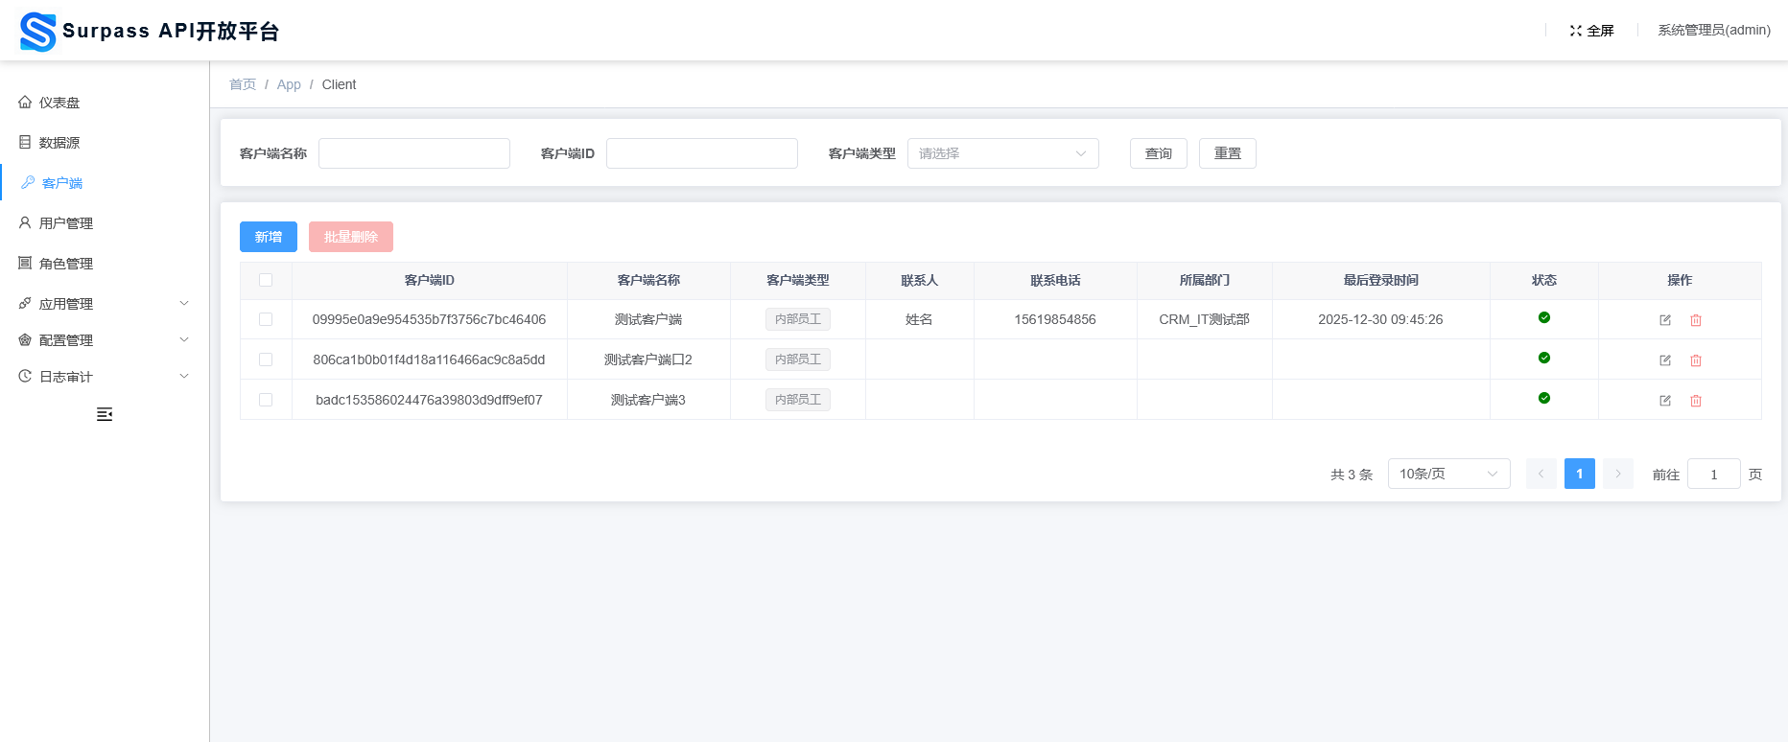Click the 重置 reset button
This screenshot has width=1788, height=742.
1228,153
